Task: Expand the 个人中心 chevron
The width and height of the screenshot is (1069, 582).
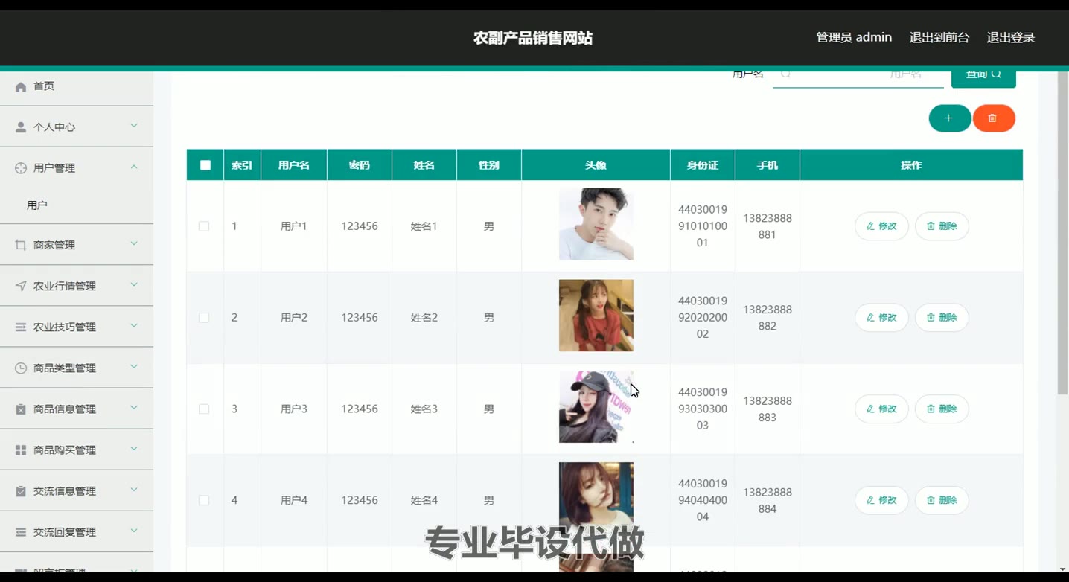Action: pos(134,126)
